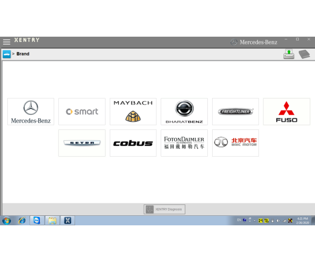
Task: Click the EN language indicator
Action: coord(239,220)
